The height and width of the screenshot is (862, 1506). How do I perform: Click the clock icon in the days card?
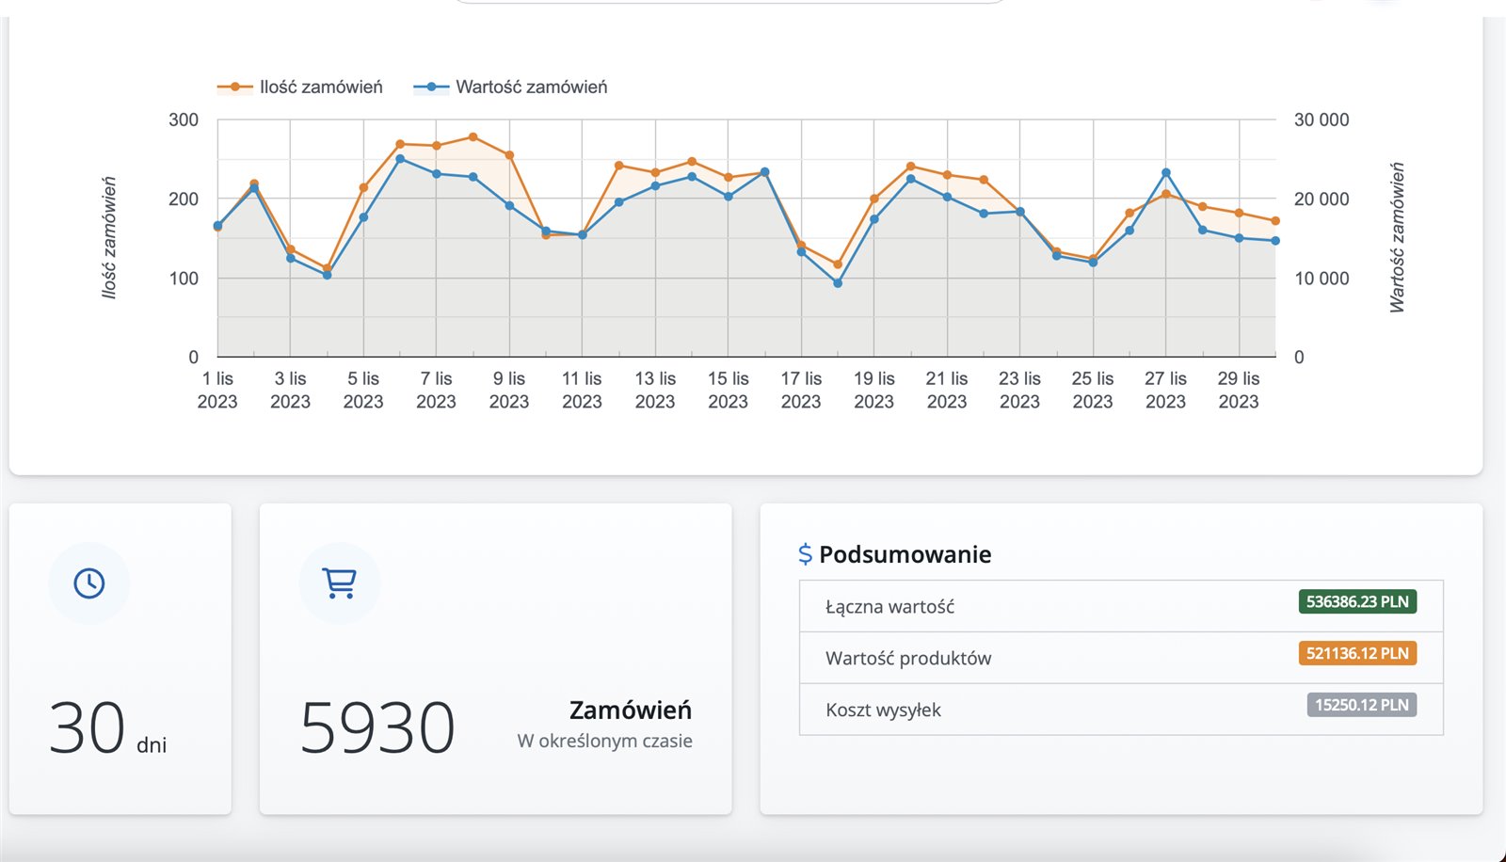click(89, 583)
